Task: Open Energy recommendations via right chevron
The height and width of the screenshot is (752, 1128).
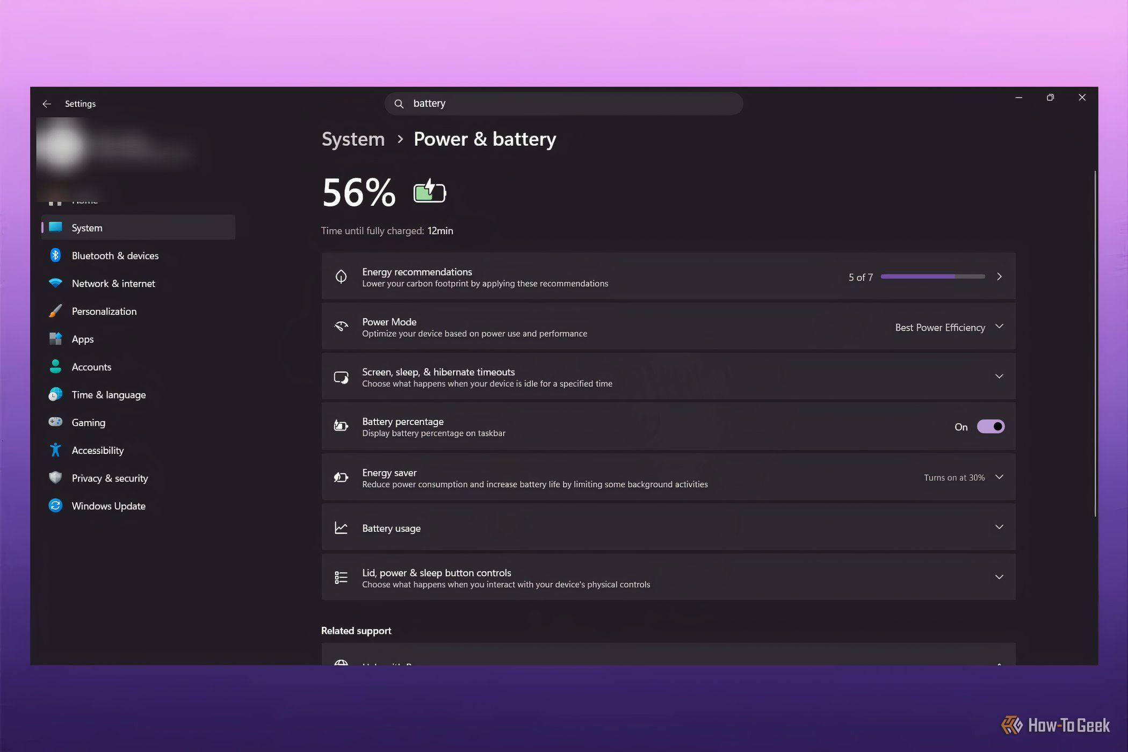Action: [x=999, y=277]
